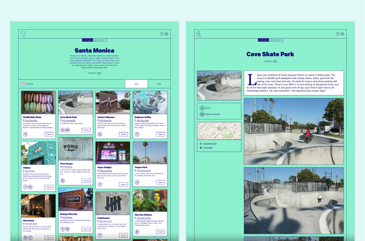Image resolution: width=365 pixels, height=241 pixels.
Task: Click the wine glass icon on Bodega Wine Bar card
Action: (x=63, y=229)
